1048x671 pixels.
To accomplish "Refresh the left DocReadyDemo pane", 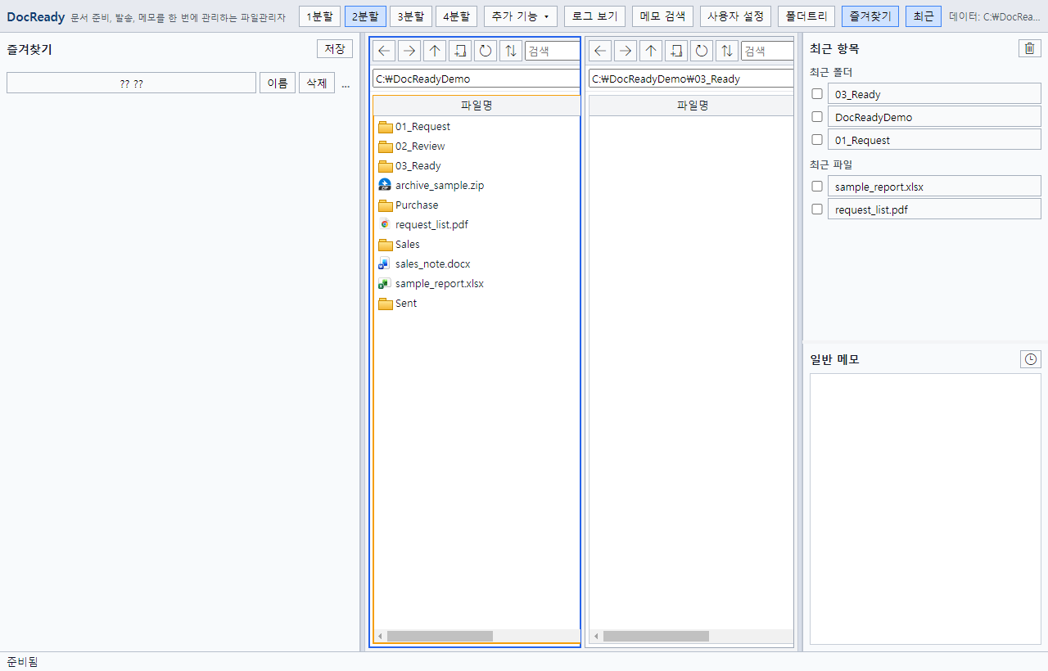I will (x=486, y=51).
